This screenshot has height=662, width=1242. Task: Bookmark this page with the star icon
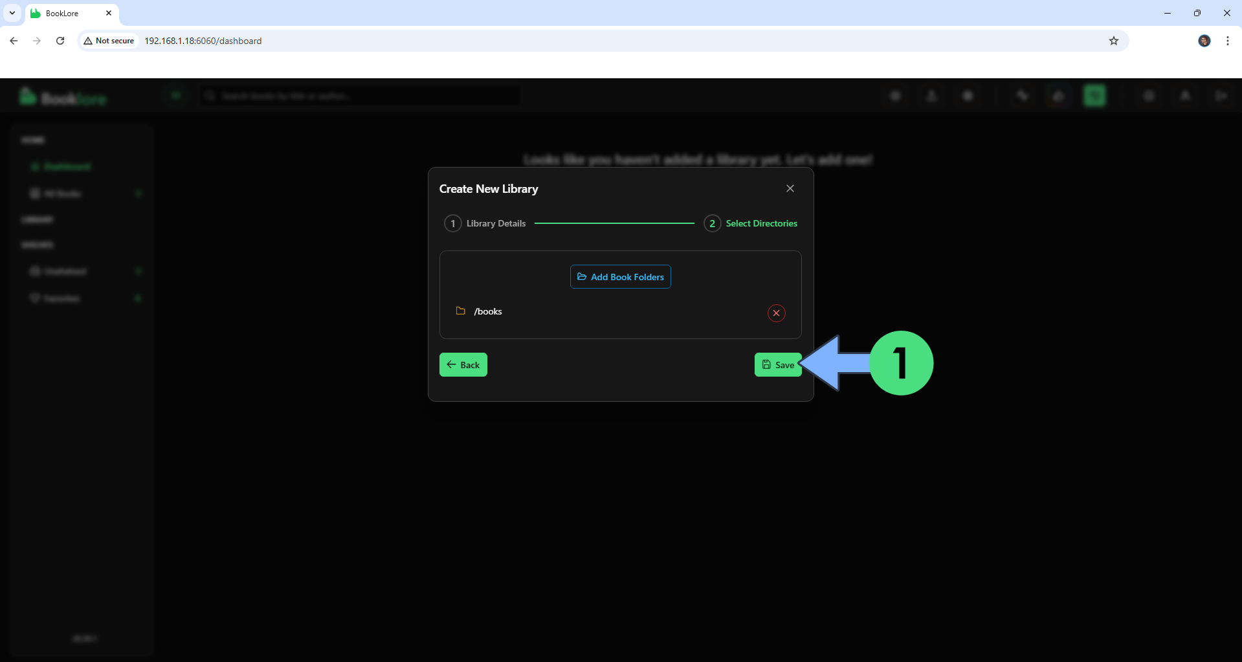tap(1114, 41)
